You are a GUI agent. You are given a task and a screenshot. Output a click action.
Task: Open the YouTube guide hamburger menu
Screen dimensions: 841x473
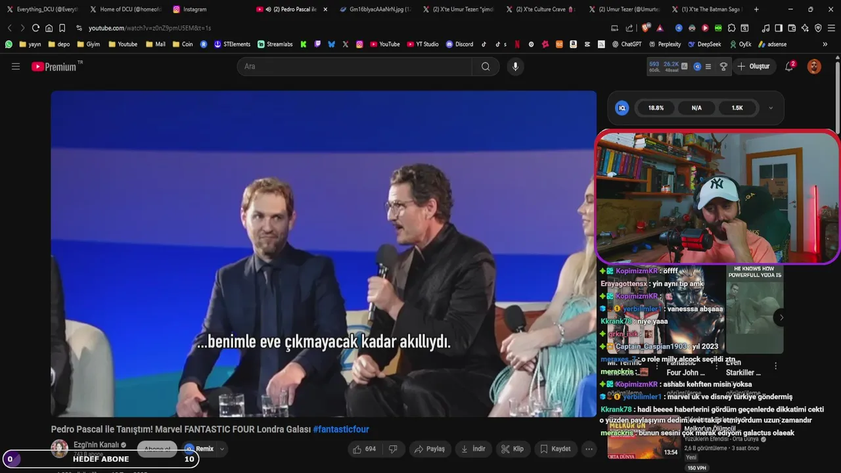16,66
